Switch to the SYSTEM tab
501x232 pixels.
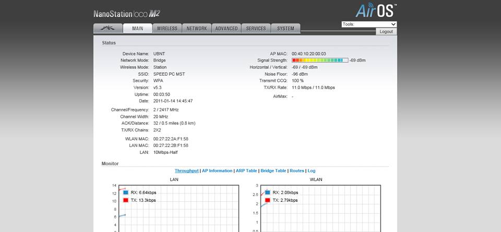285,28
